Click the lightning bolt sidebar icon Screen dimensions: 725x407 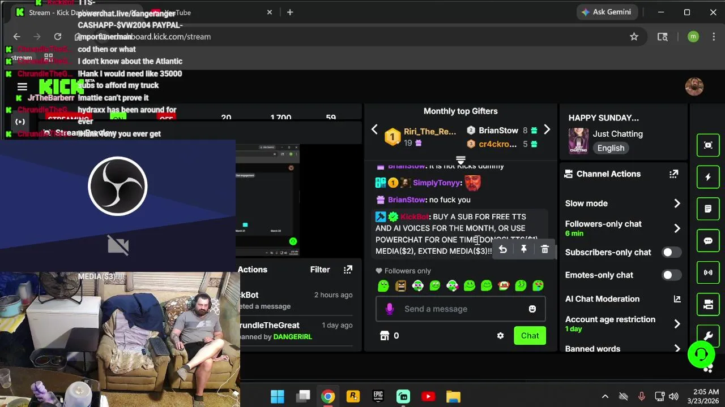(x=708, y=177)
